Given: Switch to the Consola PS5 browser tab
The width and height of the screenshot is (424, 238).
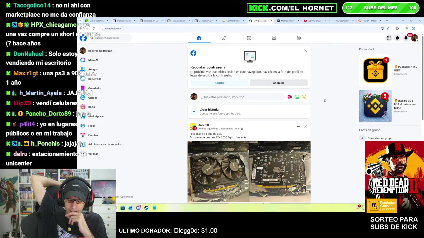Looking at the screenshot, I should pos(206,21).
